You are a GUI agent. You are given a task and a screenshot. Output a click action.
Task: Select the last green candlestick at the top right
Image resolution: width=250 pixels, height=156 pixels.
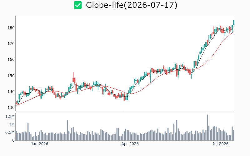[x=233, y=22]
